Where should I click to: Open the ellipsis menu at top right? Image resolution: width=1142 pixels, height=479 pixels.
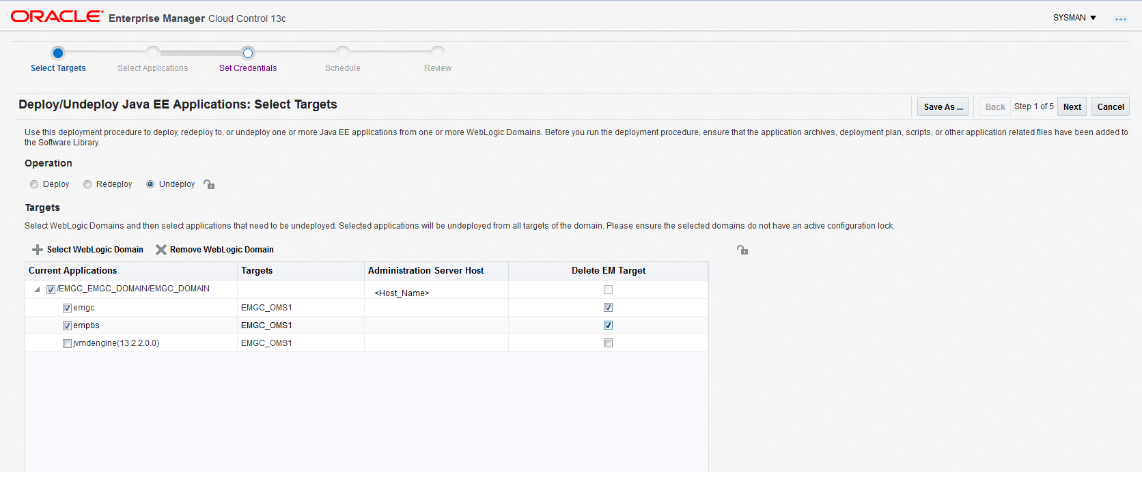1121,19
